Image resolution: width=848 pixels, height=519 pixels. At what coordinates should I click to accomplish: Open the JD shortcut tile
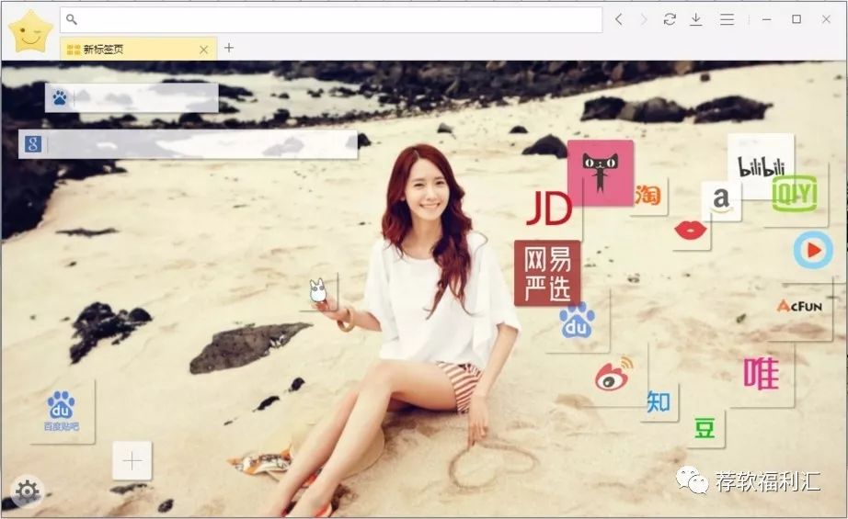coord(549,209)
